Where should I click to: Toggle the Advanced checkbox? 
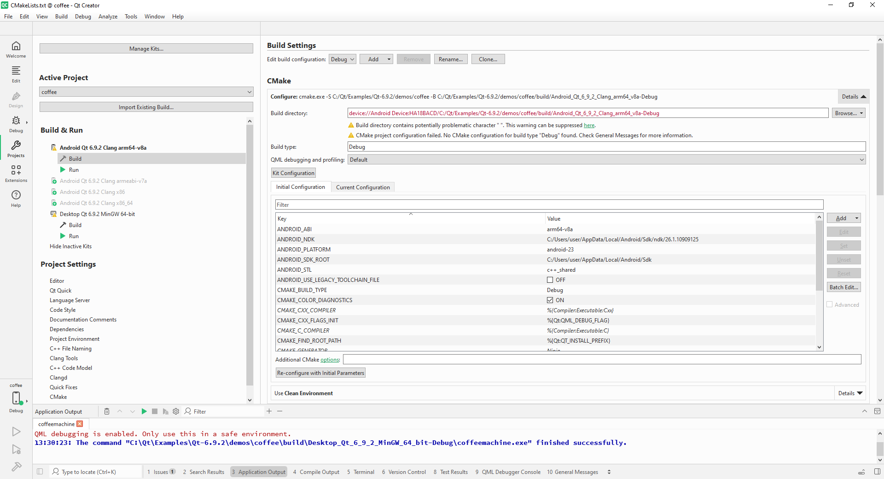pyautogui.click(x=830, y=305)
